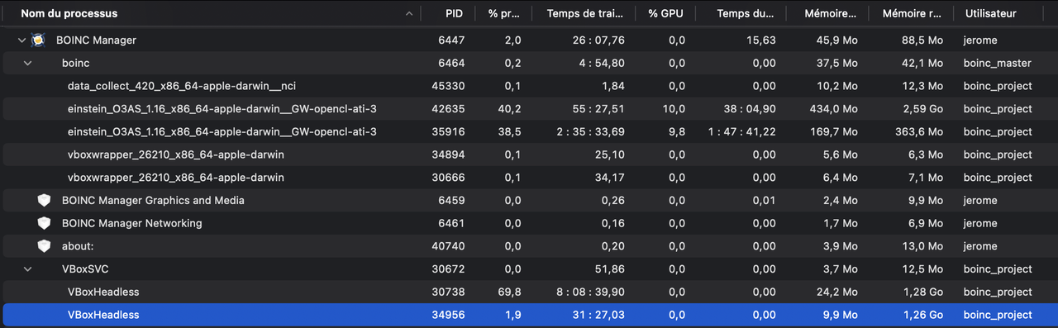Sort by the Mémoire r... column header
This screenshot has height=328, width=1058.
tap(912, 14)
